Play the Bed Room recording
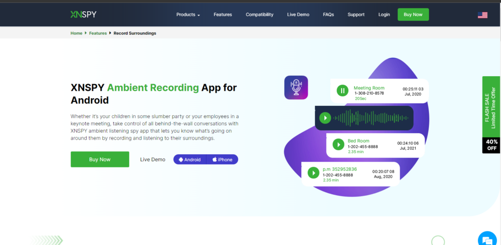The image size is (501, 245). point(339,144)
